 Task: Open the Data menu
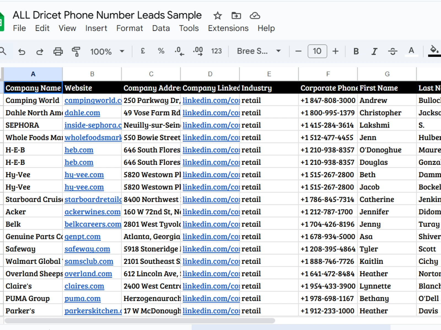tap(161, 28)
